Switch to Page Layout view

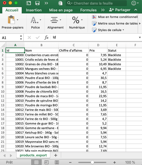pyautogui.click(x=47, y=162)
